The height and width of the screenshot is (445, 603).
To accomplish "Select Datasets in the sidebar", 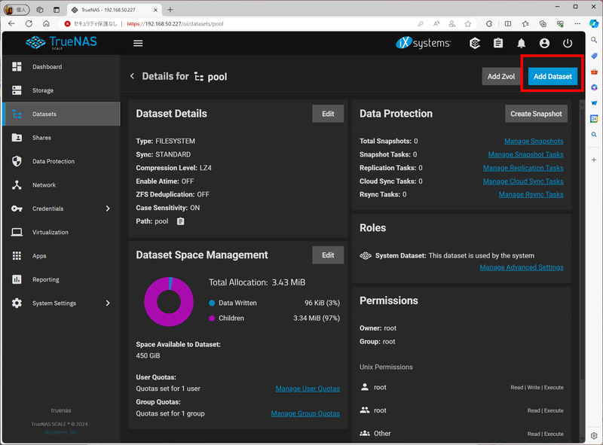I will 61,114.
